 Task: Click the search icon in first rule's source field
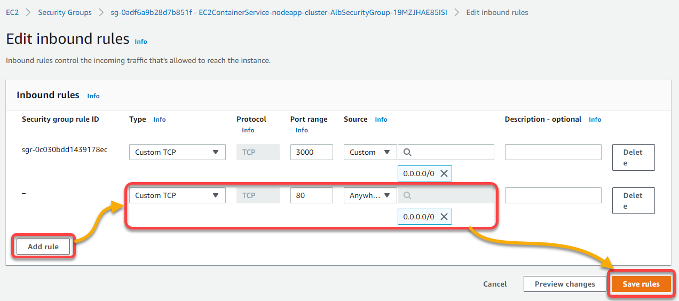[407, 152]
